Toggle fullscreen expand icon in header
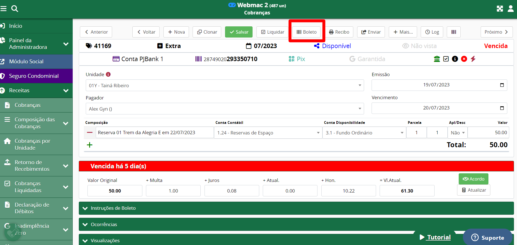 click(500, 9)
